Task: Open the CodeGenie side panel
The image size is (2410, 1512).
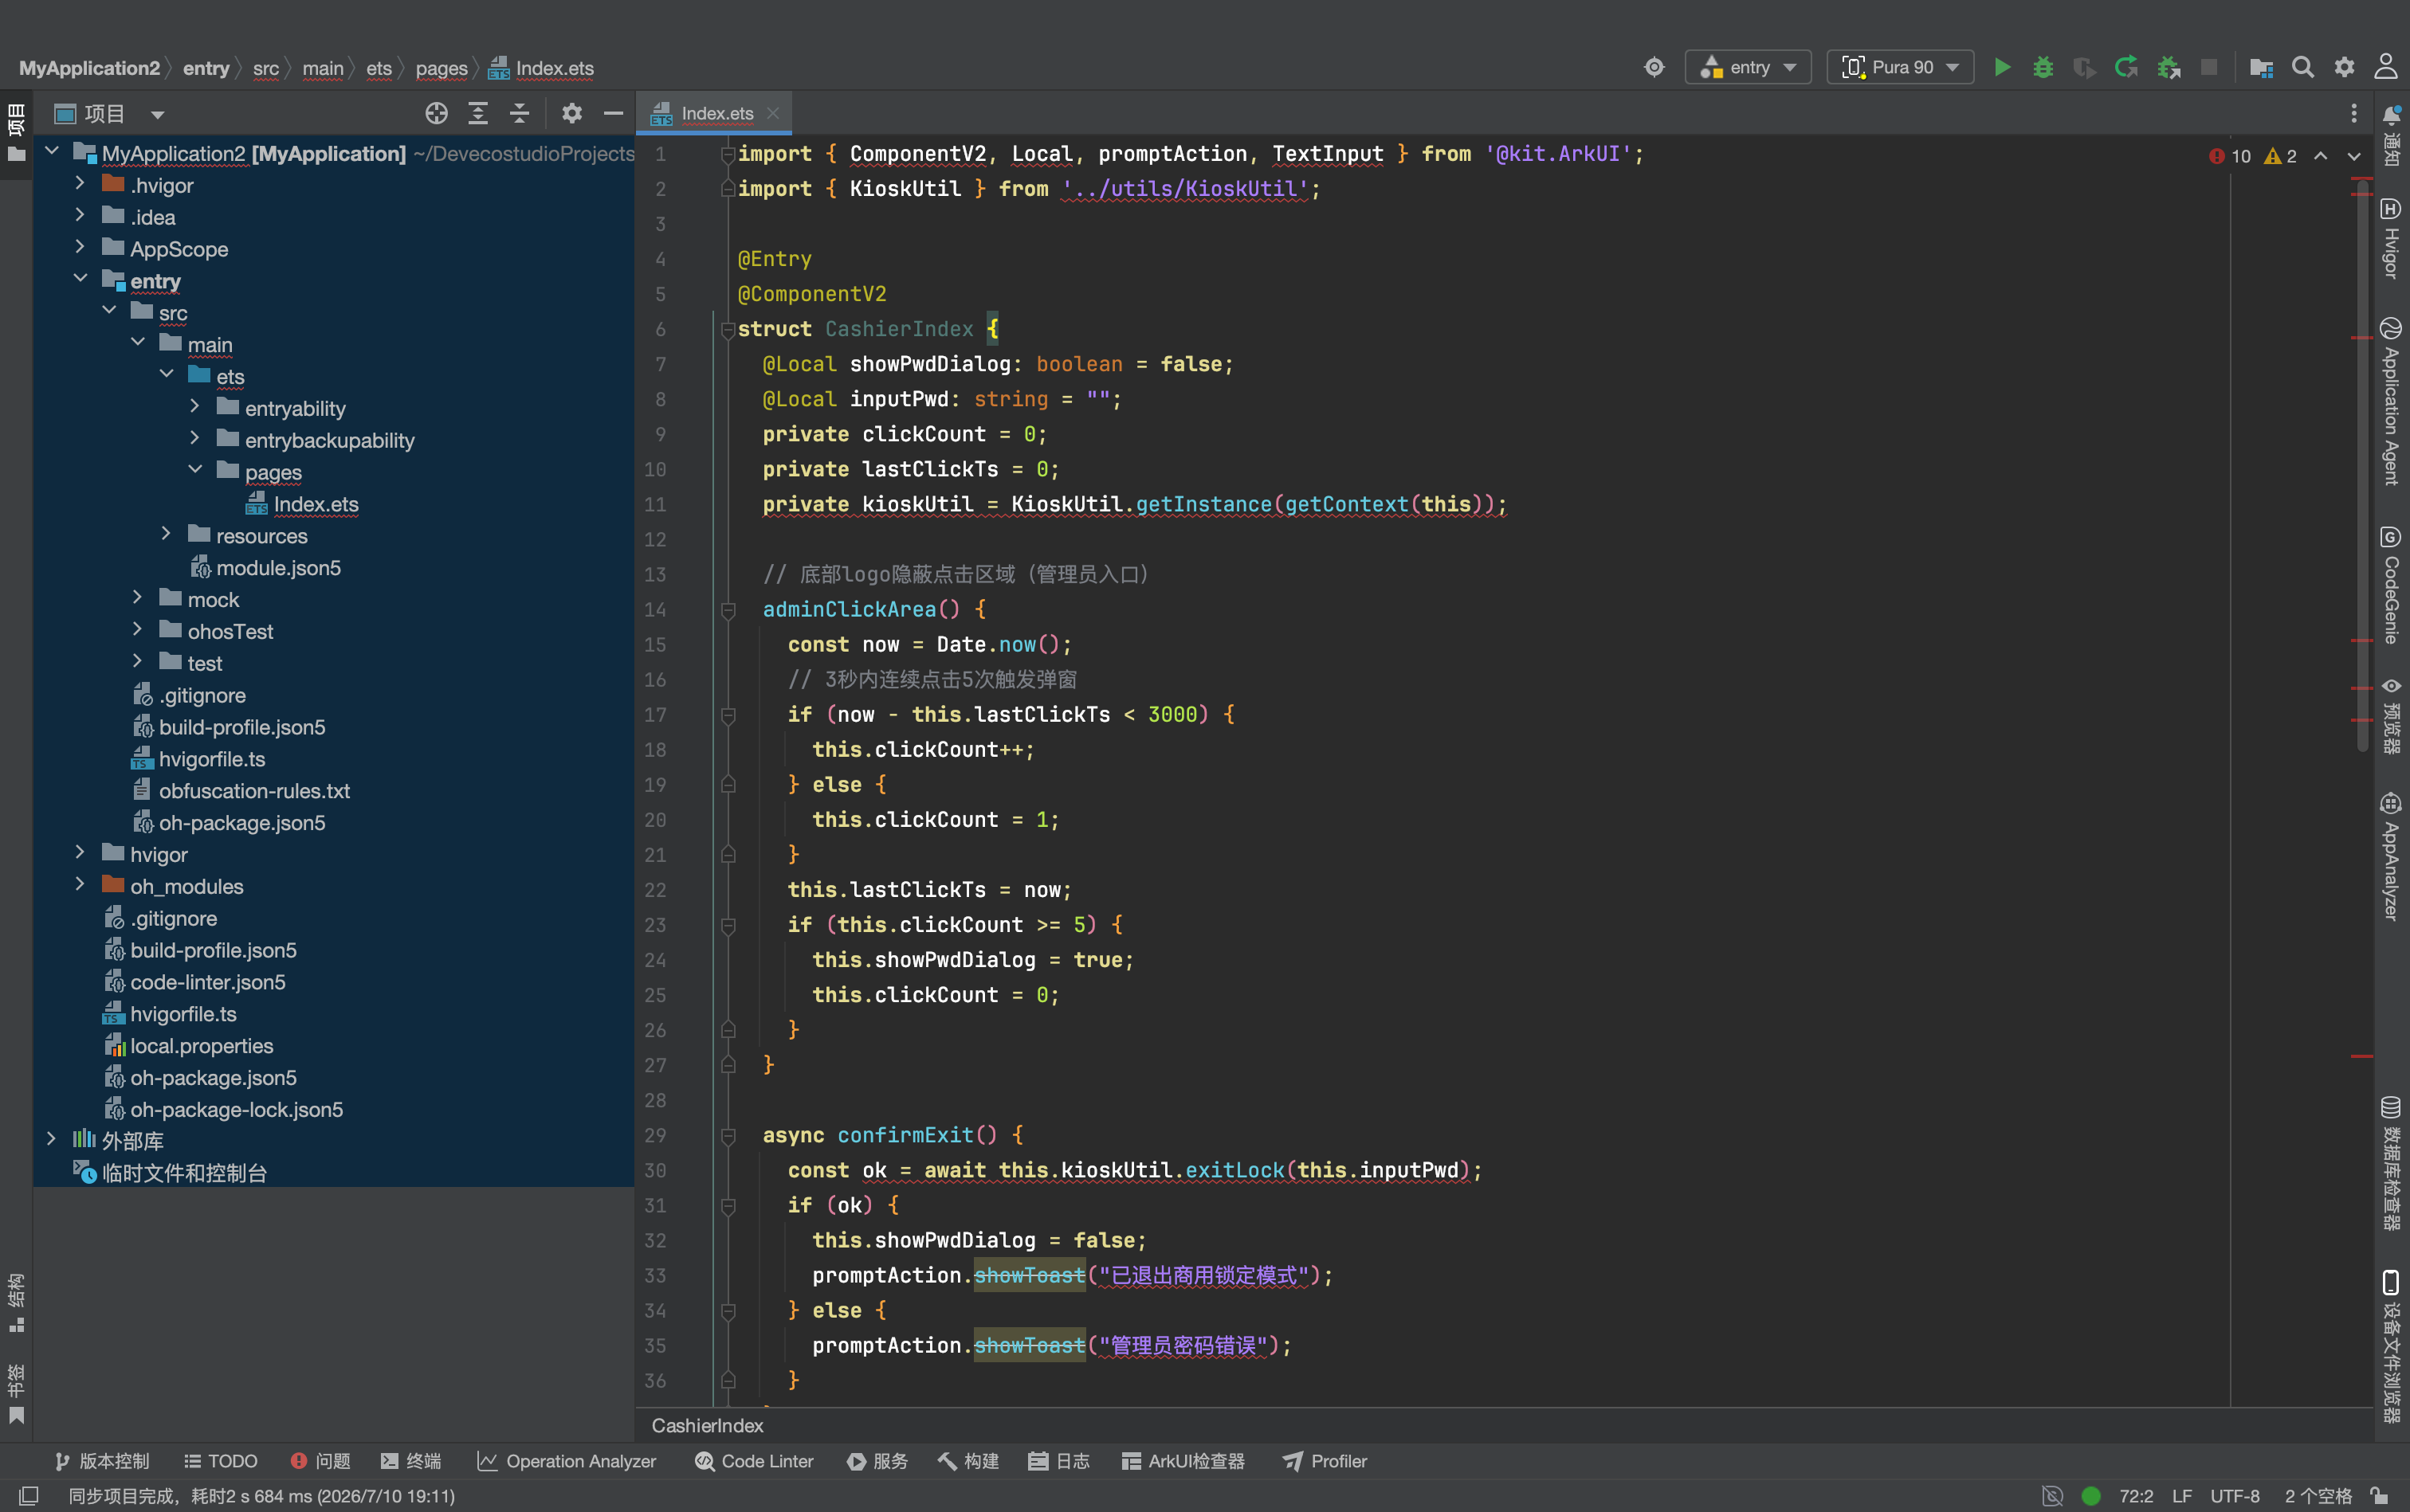Action: coord(2390,586)
